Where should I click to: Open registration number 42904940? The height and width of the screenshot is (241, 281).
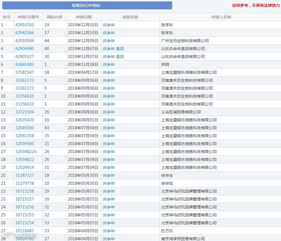pos(25,48)
